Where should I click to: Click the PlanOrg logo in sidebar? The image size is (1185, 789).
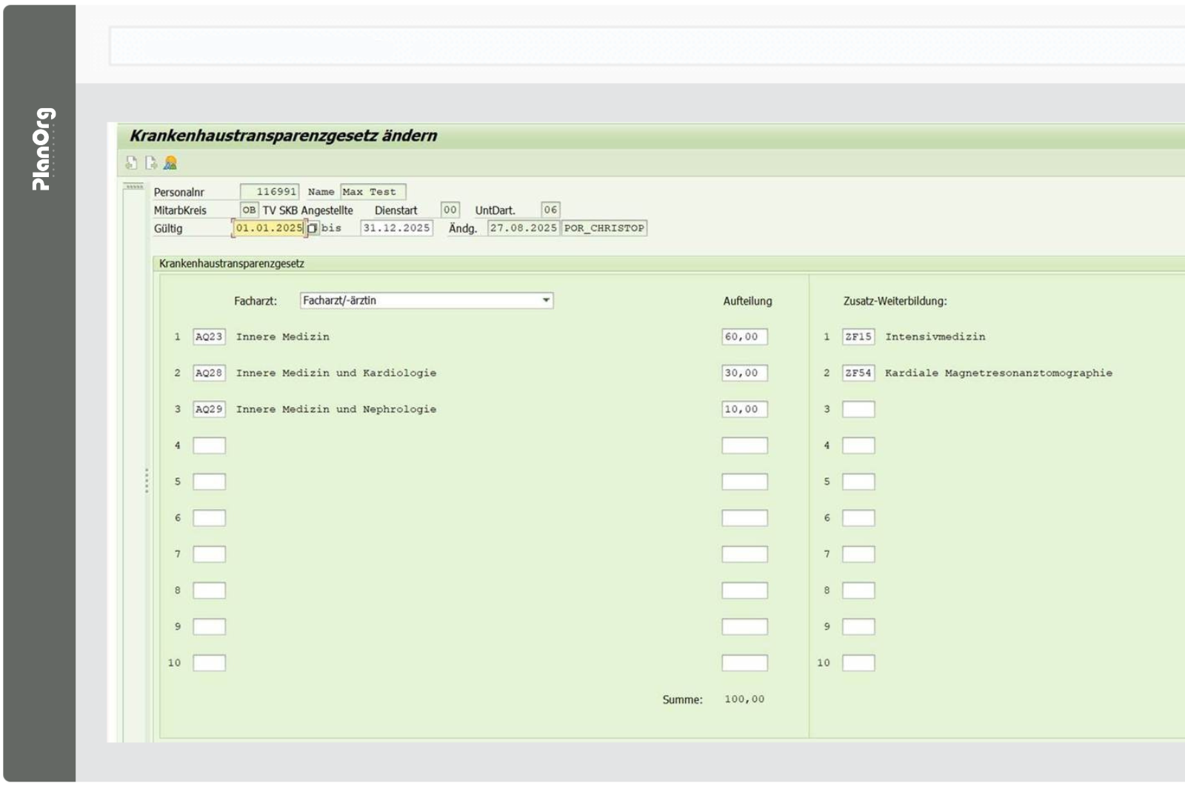coord(43,149)
